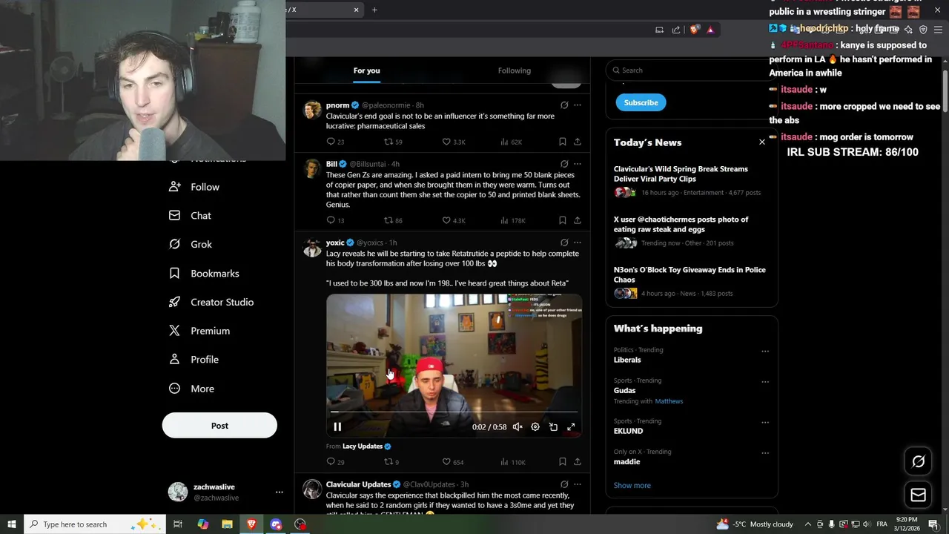The width and height of the screenshot is (949, 534).
Task: Pause the Lacy video
Action: tap(337, 426)
